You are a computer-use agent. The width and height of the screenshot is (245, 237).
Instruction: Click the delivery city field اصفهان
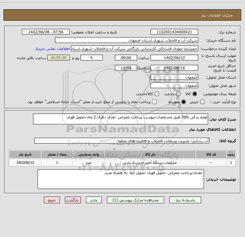pyautogui.click(x=174, y=86)
